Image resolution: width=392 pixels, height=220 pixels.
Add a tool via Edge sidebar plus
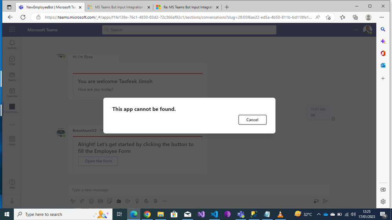point(383,78)
